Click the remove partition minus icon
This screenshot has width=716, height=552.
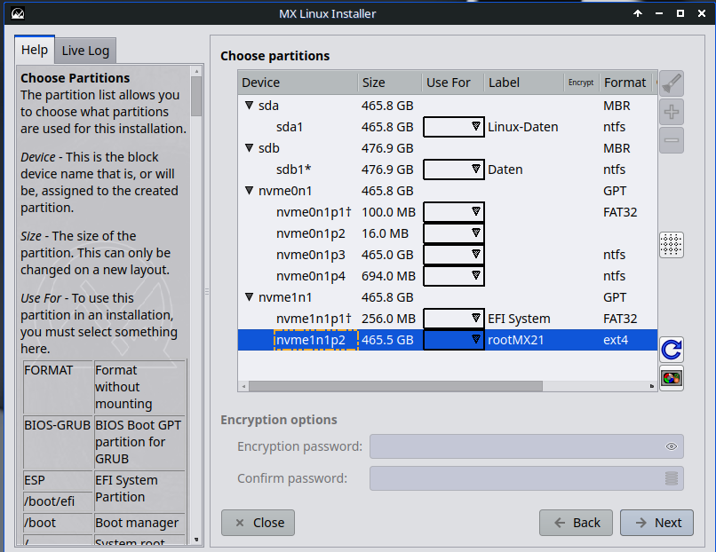pos(672,140)
